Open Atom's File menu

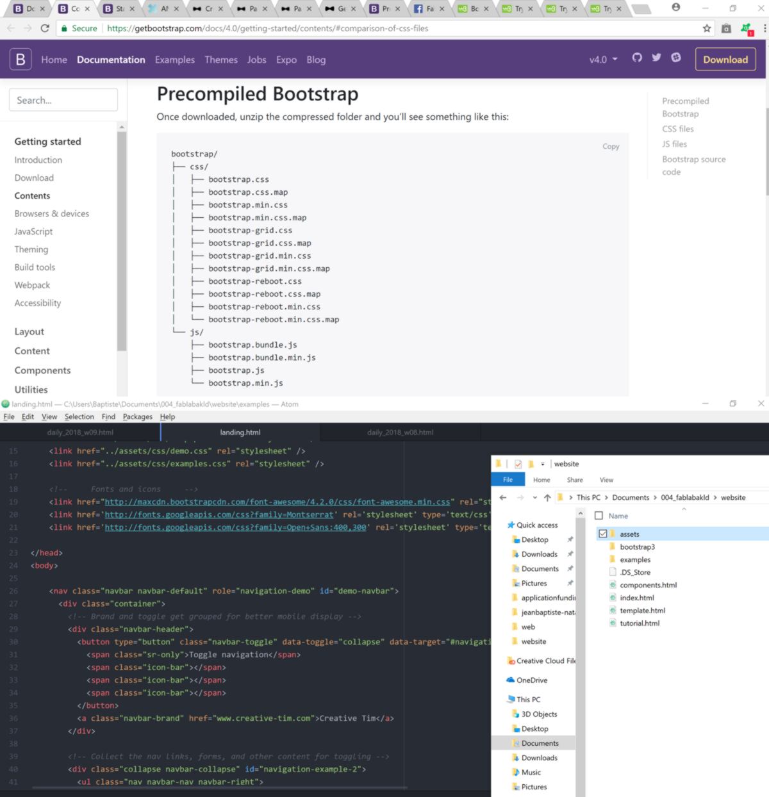coord(9,416)
